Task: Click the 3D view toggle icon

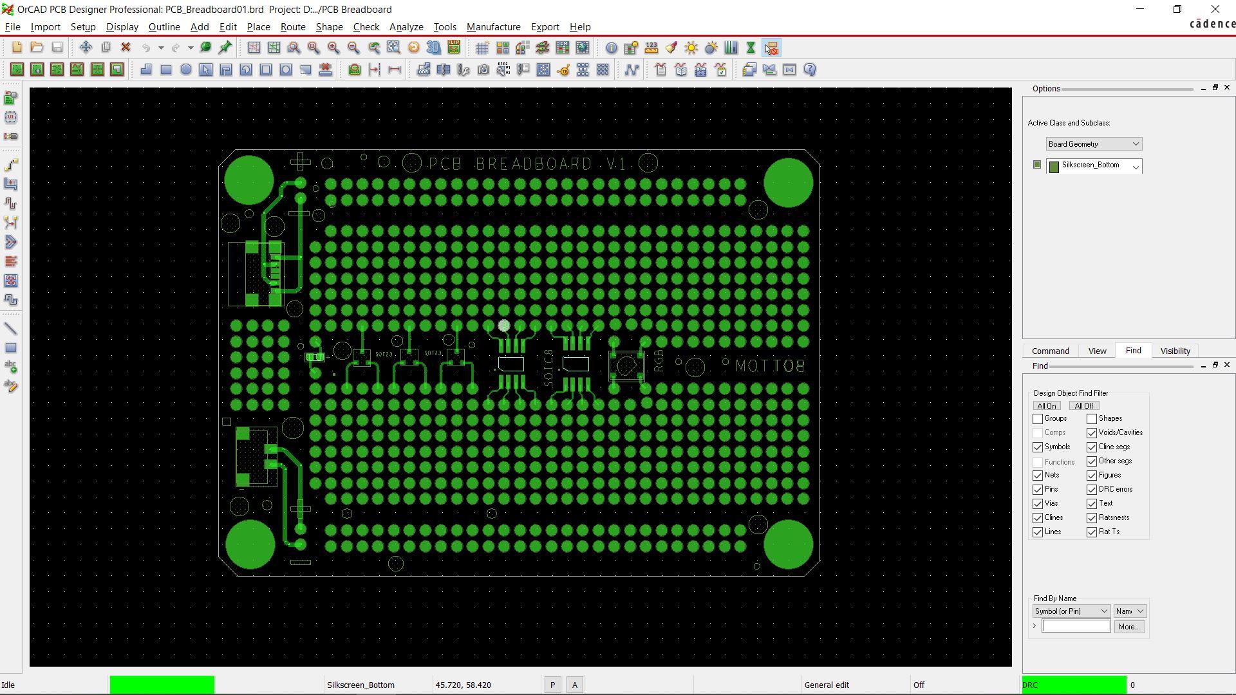Action: (433, 47)
